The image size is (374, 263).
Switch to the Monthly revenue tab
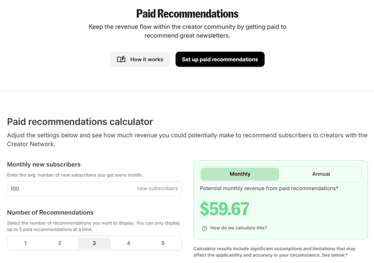(239, 174)
